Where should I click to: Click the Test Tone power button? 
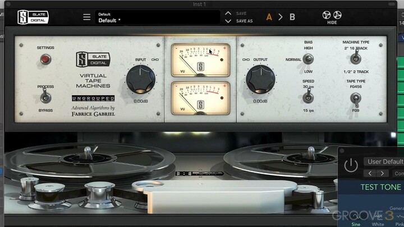(351, 165)
